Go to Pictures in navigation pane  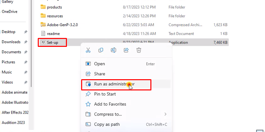(8, 62)
